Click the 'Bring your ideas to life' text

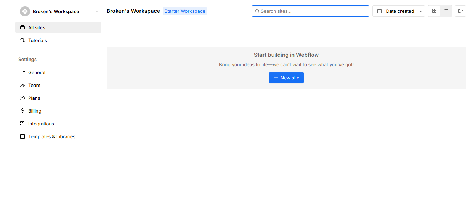tap(286, 65)
